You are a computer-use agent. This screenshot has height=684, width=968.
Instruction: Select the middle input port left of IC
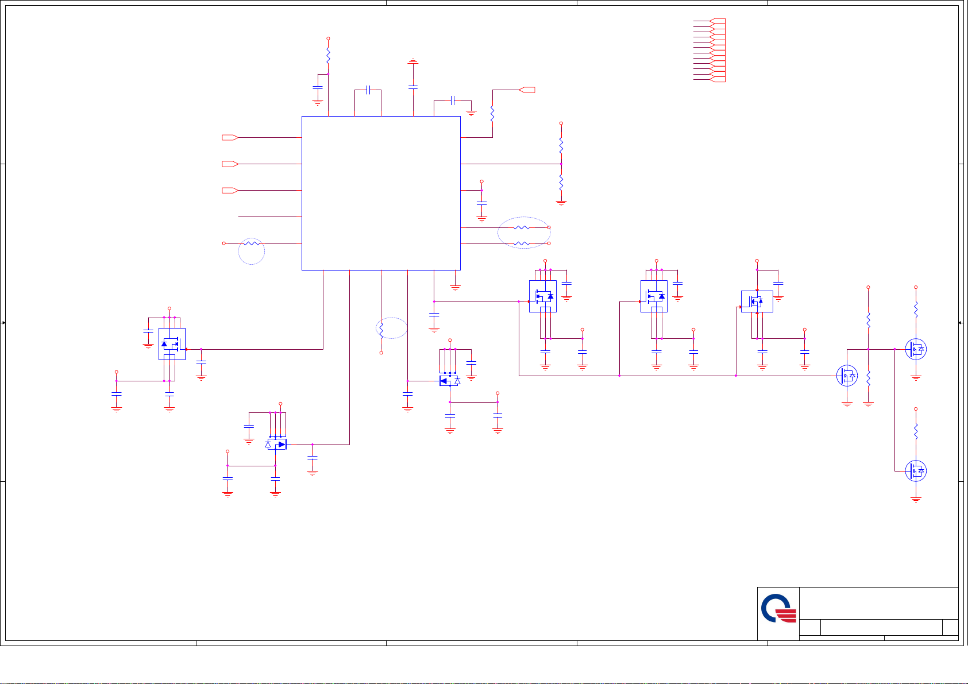230,164
